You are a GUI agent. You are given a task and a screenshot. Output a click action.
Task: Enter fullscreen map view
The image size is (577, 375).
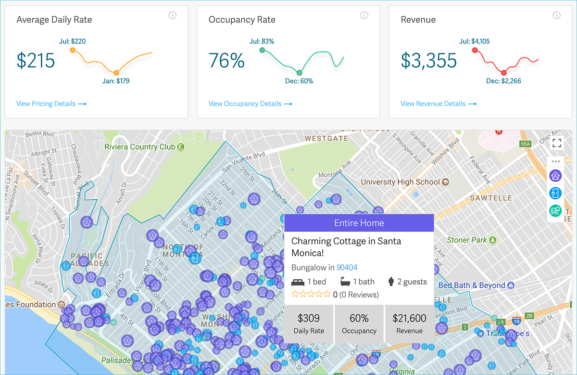pyautogui.click(x=557, y=142)
